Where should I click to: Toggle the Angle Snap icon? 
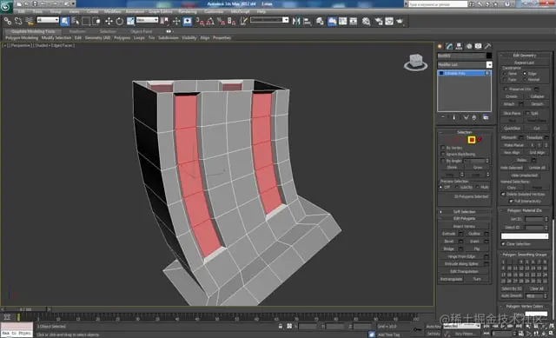pyautogui.click(x=210, y=22)
